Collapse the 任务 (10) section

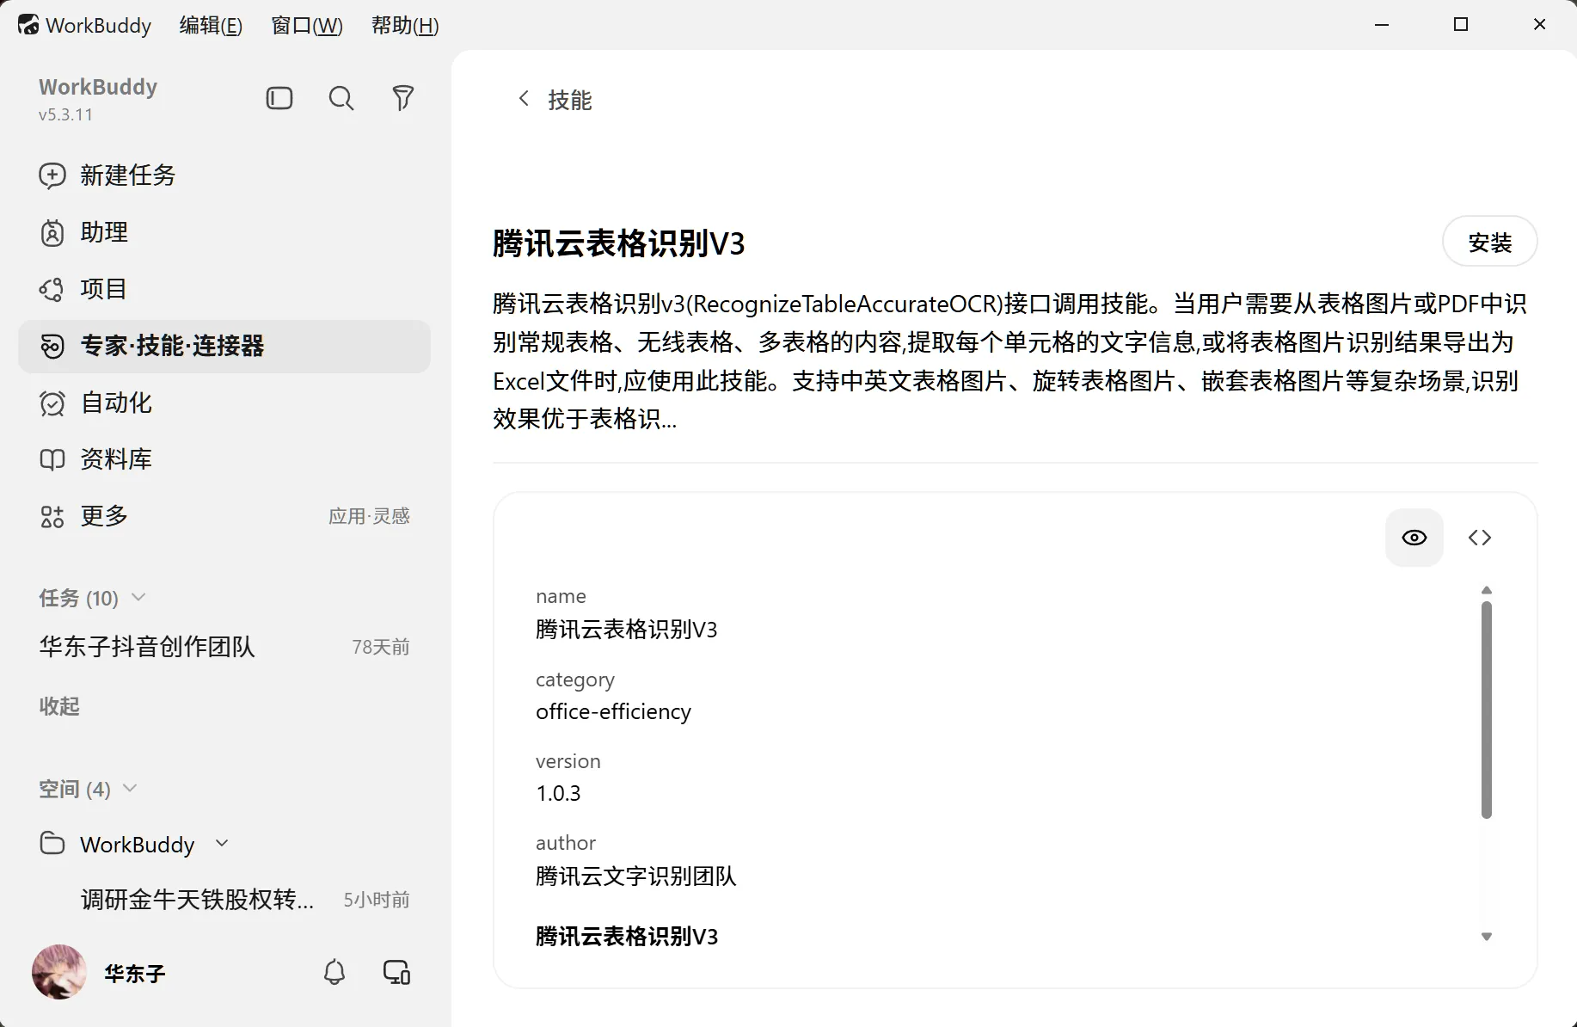coord(138,597)
